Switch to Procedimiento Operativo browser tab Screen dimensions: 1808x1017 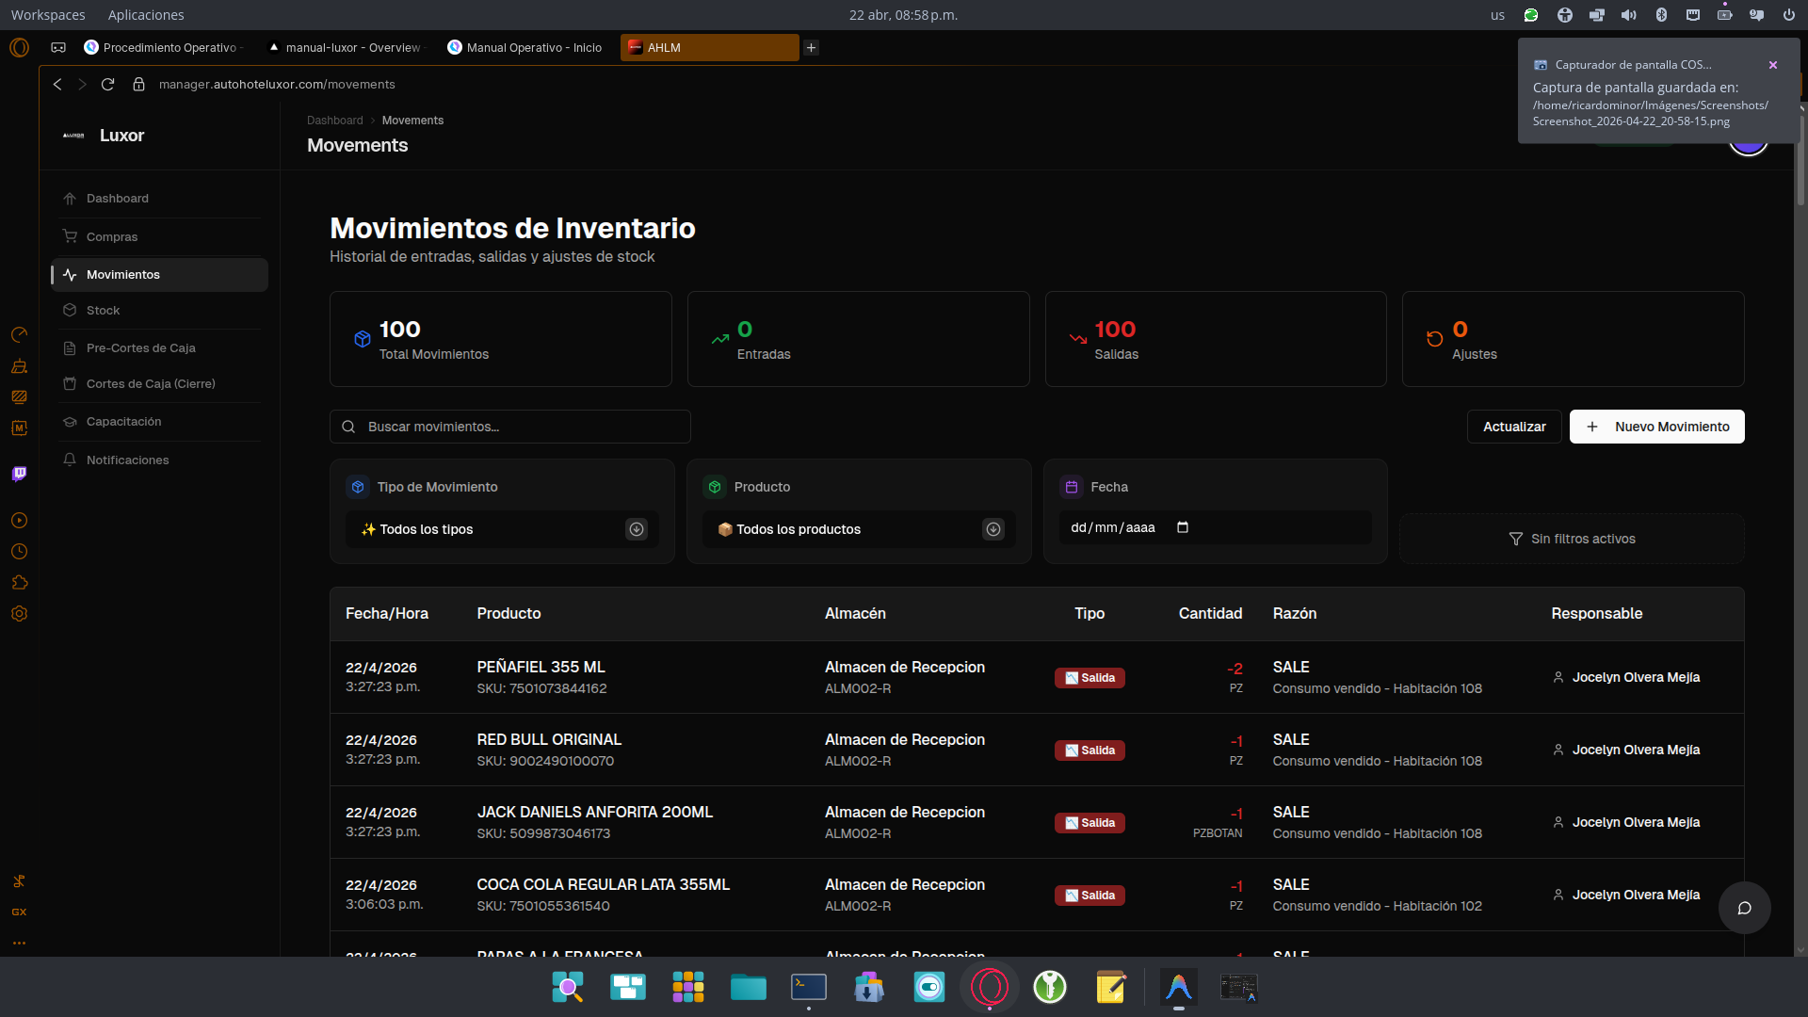tap(165, 48)
